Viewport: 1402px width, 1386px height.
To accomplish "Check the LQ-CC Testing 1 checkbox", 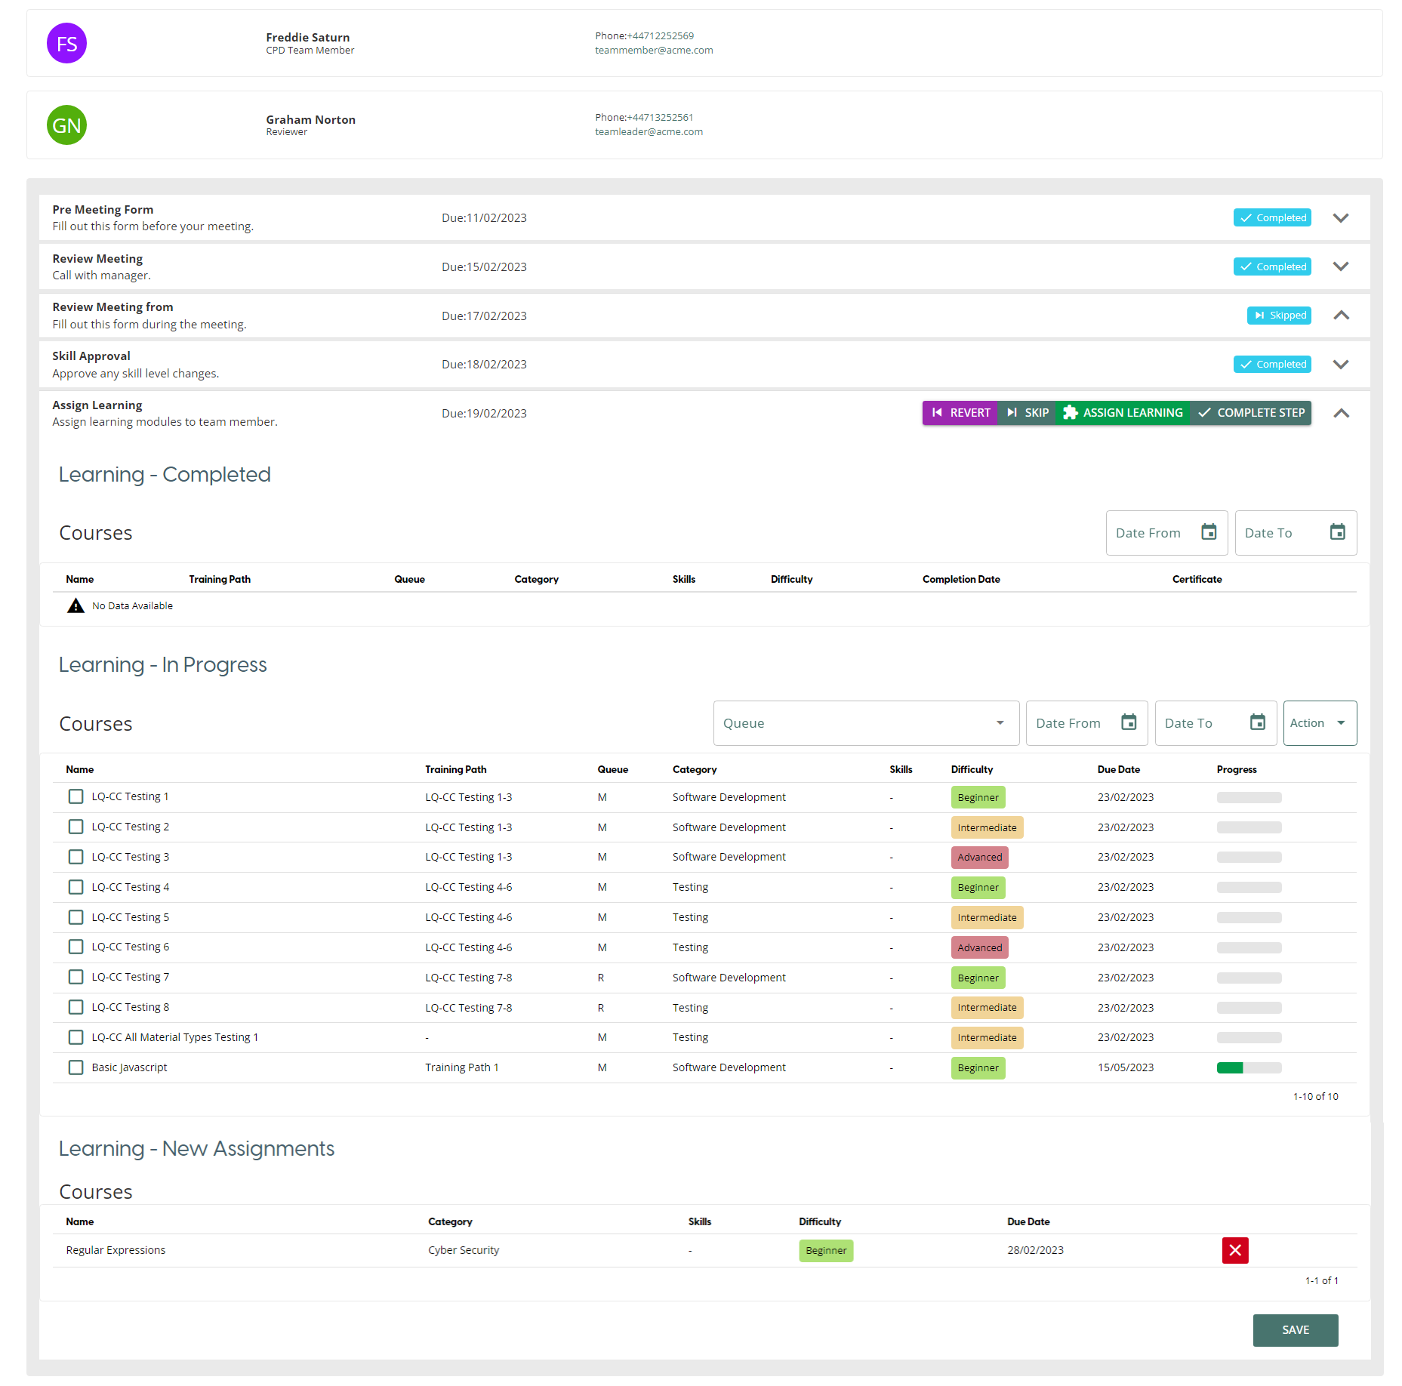I will click(x=75, y=796).
